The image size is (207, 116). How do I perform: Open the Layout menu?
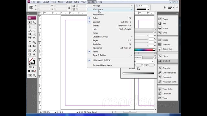pyautogui.click(x=46, y=2)
